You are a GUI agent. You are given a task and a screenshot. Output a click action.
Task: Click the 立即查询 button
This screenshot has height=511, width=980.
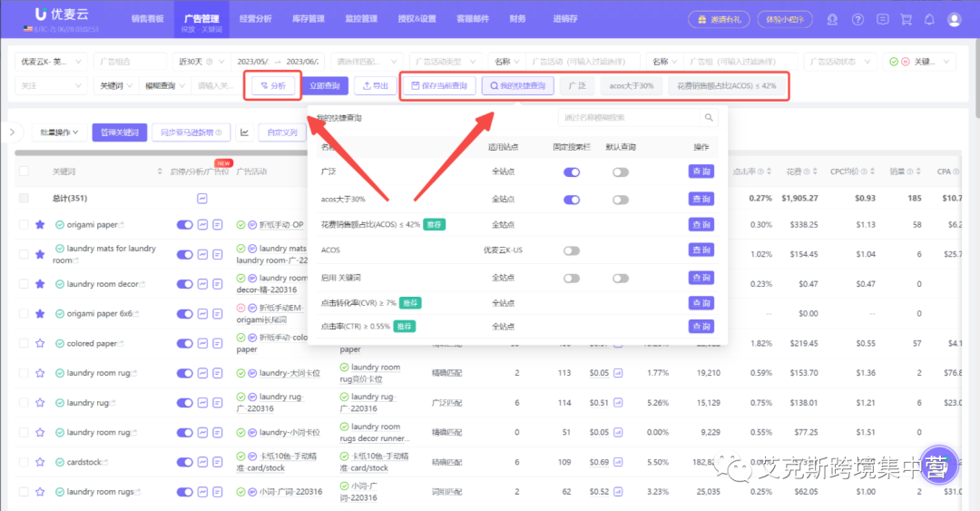325,85
